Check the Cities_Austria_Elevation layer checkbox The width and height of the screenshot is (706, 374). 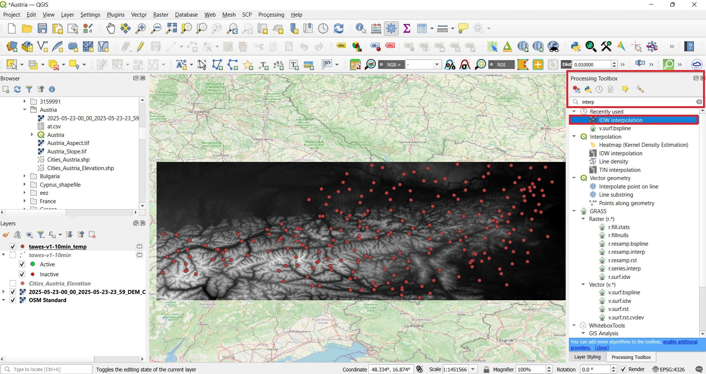[x=13, y=283]
